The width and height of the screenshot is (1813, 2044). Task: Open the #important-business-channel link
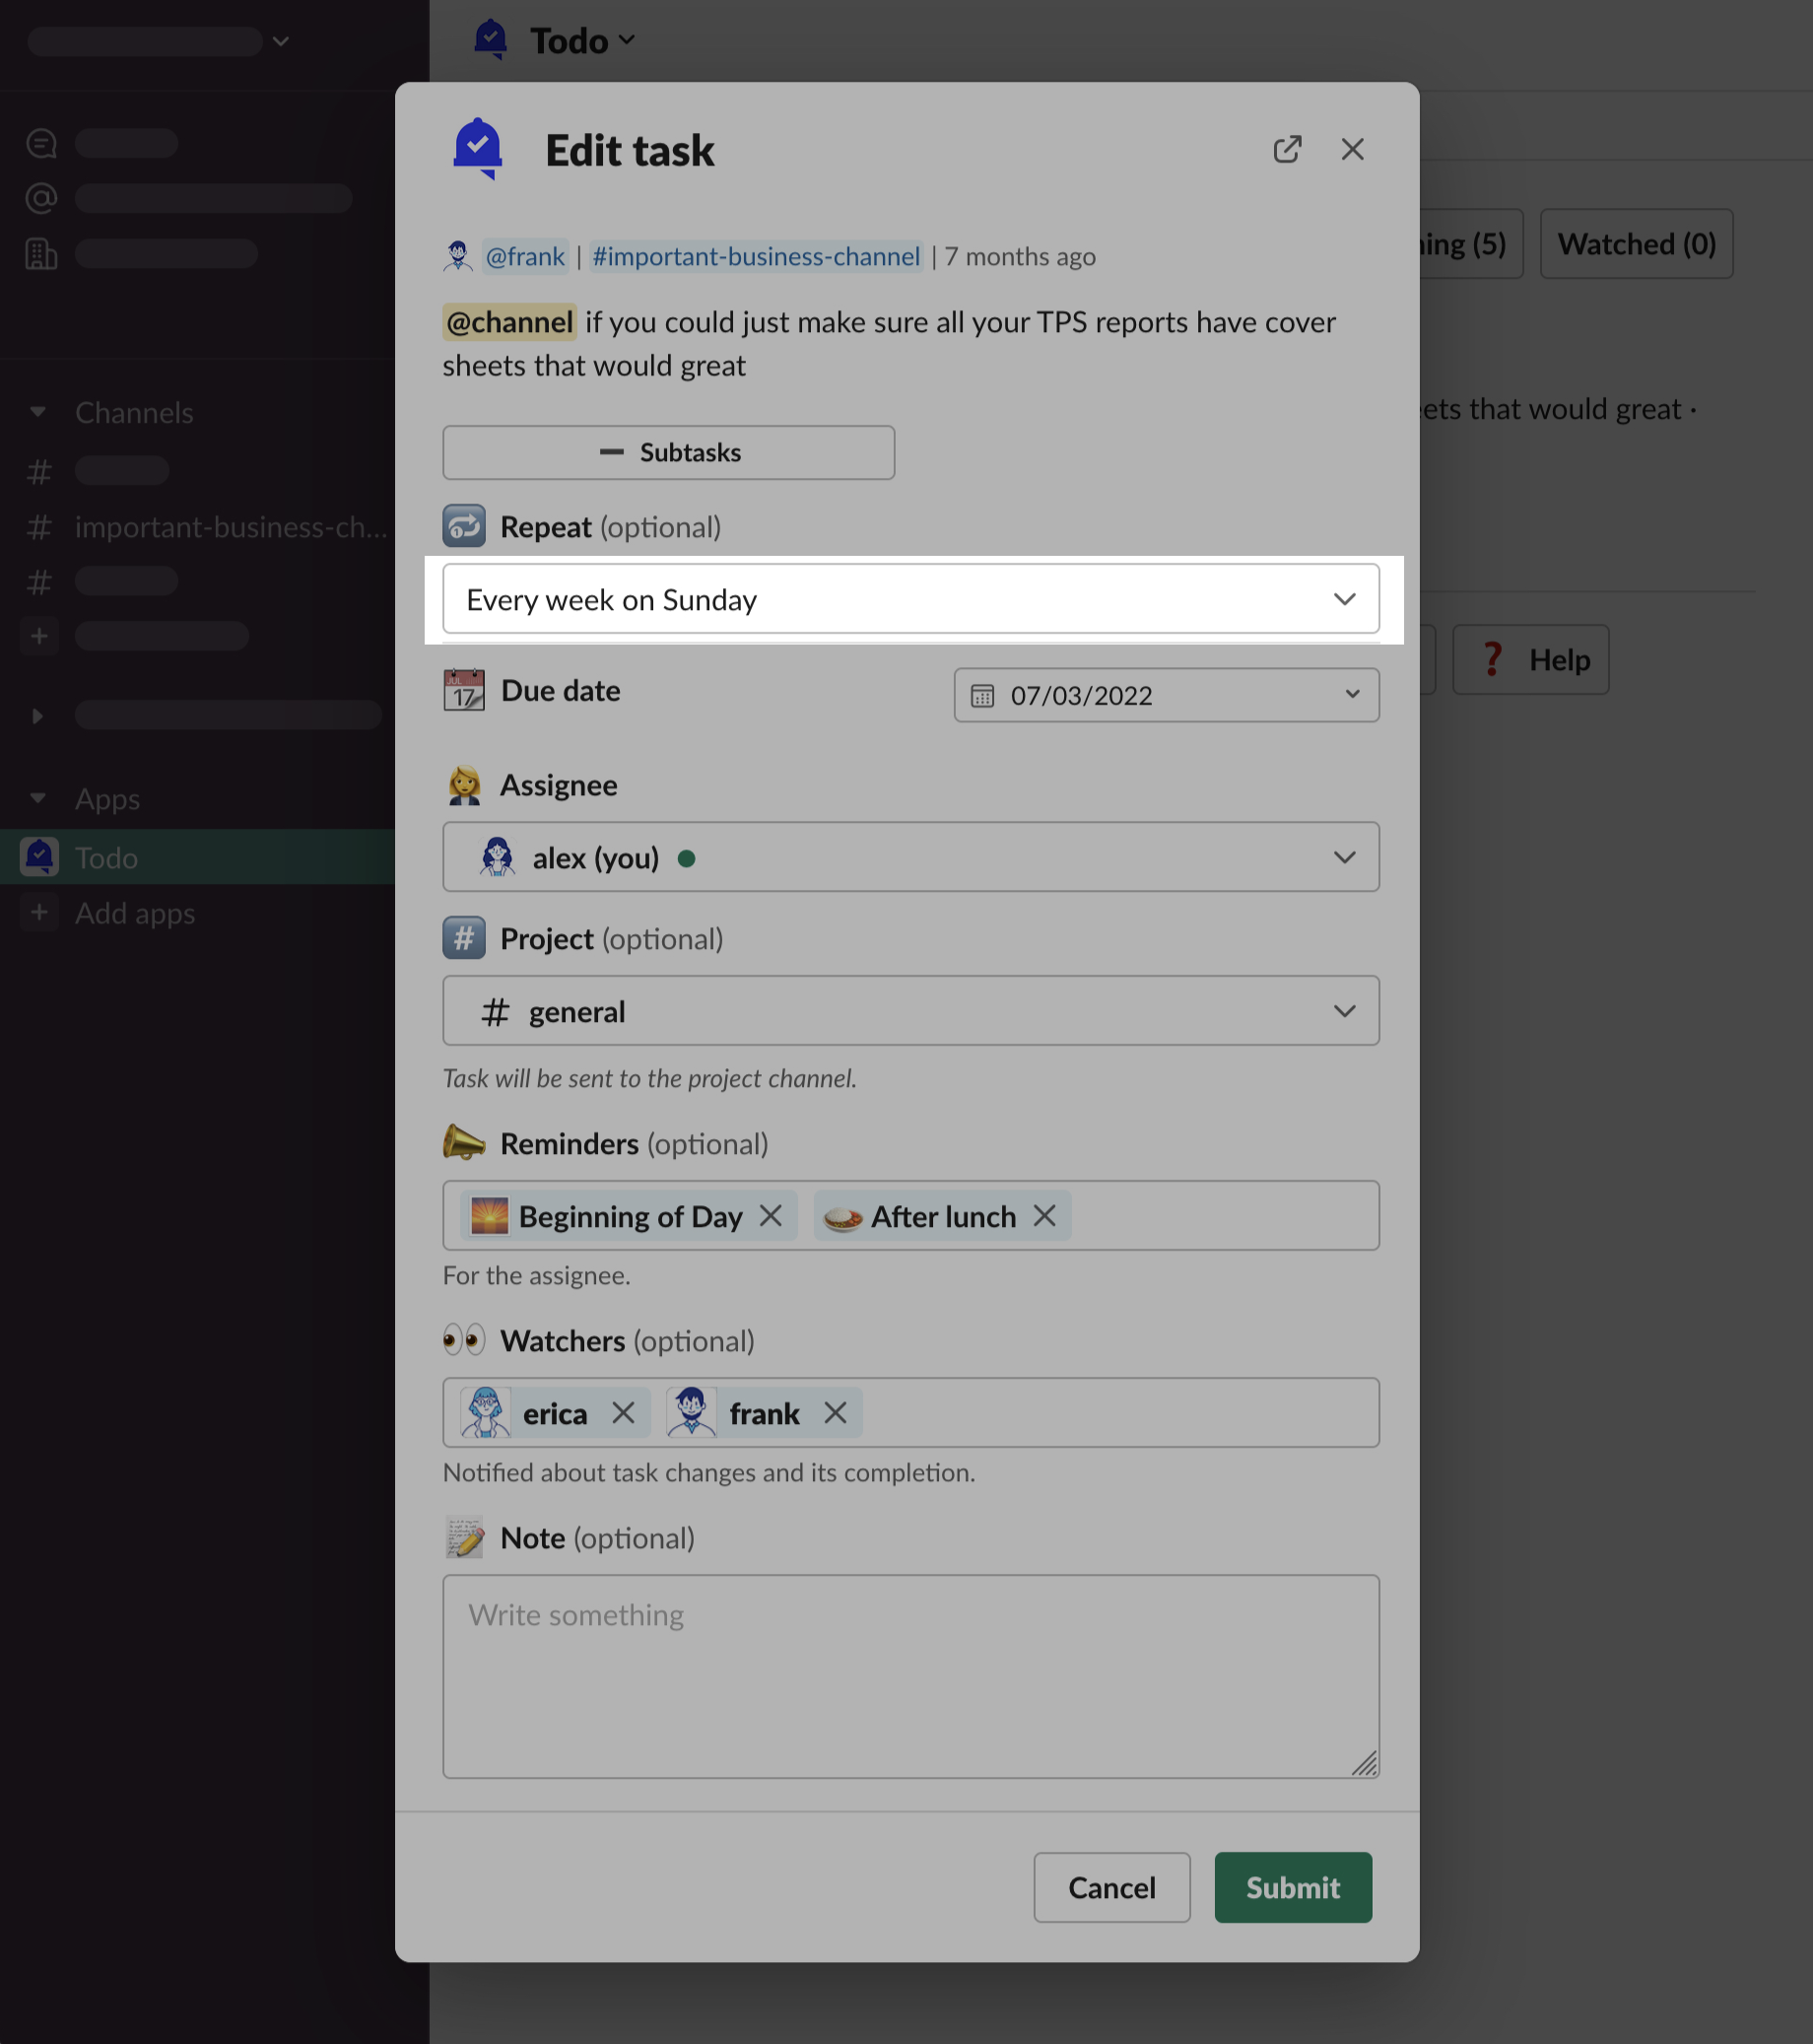pos(755,257)
